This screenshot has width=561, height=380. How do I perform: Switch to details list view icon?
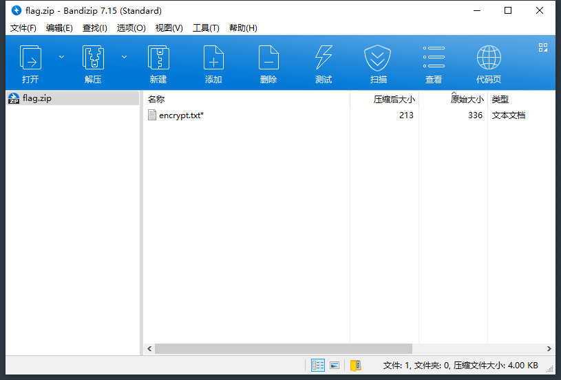point(318,365)
